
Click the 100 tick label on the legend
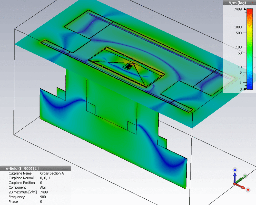(239, 47)
